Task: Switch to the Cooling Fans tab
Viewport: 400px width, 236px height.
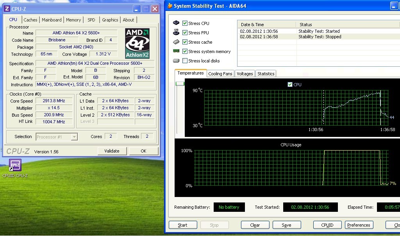Action: [220, 74]
